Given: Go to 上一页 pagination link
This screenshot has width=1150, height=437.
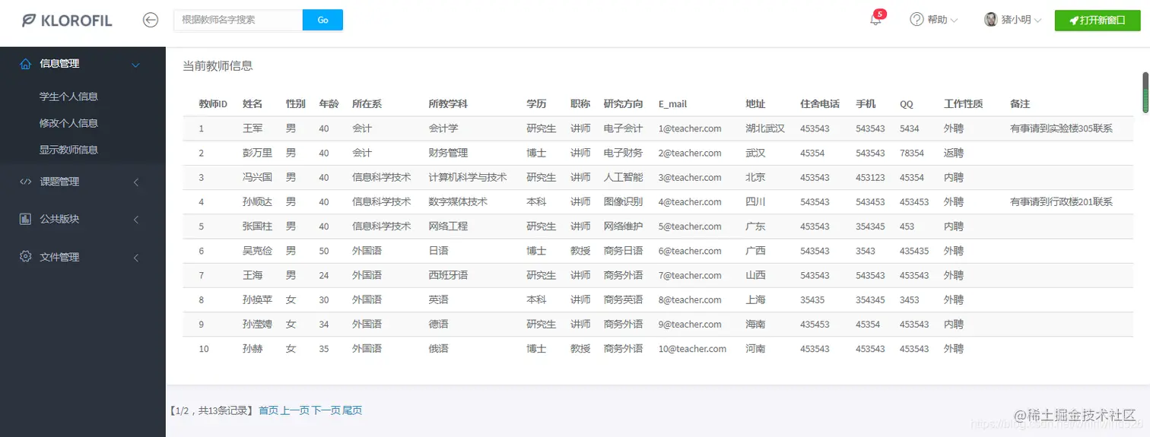Looking at the screenshot, I should click(x=295, y=410).
